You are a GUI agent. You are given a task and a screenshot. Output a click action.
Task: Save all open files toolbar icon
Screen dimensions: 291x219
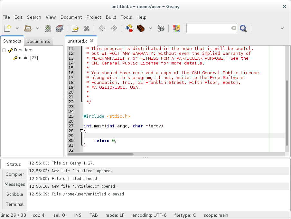(60, 28)
